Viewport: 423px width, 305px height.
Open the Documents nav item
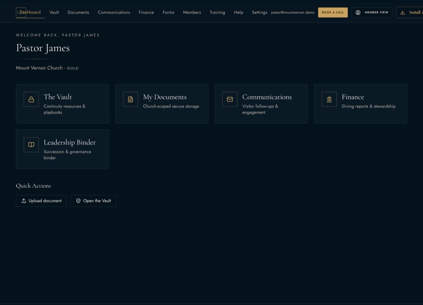pyautogui.click(x=78, y=12)
